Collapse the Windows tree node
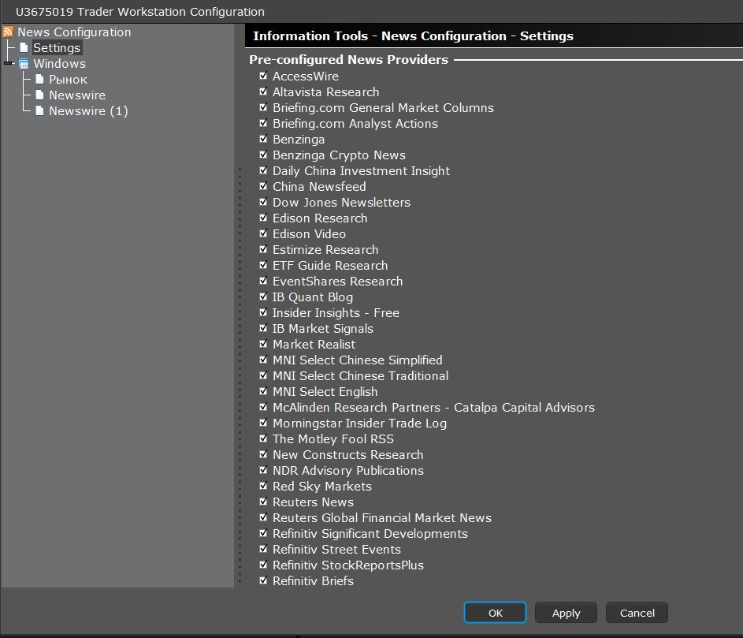This screenshot has height=638, width=743. pos(8,63)
